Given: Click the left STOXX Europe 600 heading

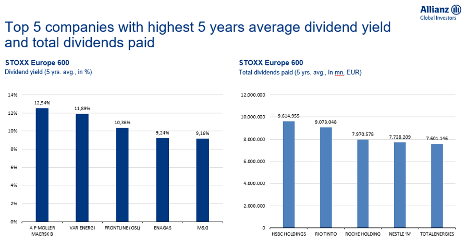Looking at the screenshot, I should [x=37, y=62].
